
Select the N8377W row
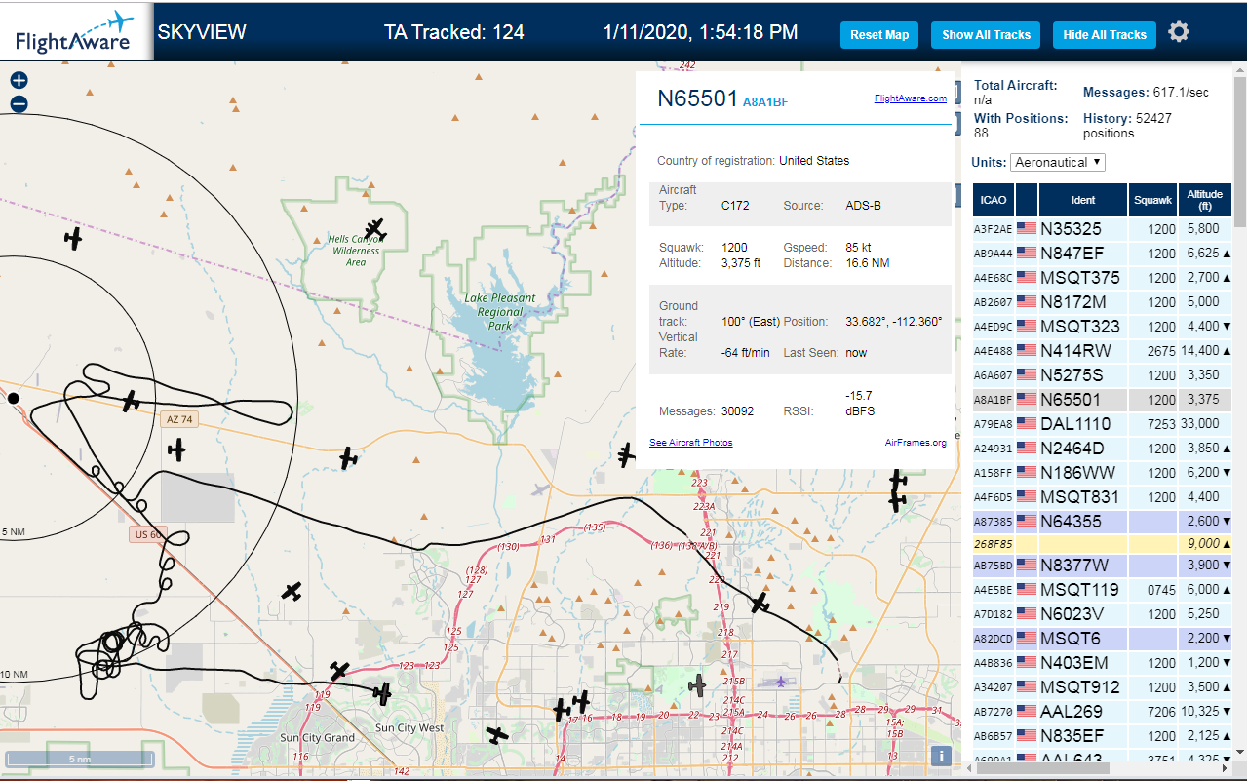[1103, 566]
